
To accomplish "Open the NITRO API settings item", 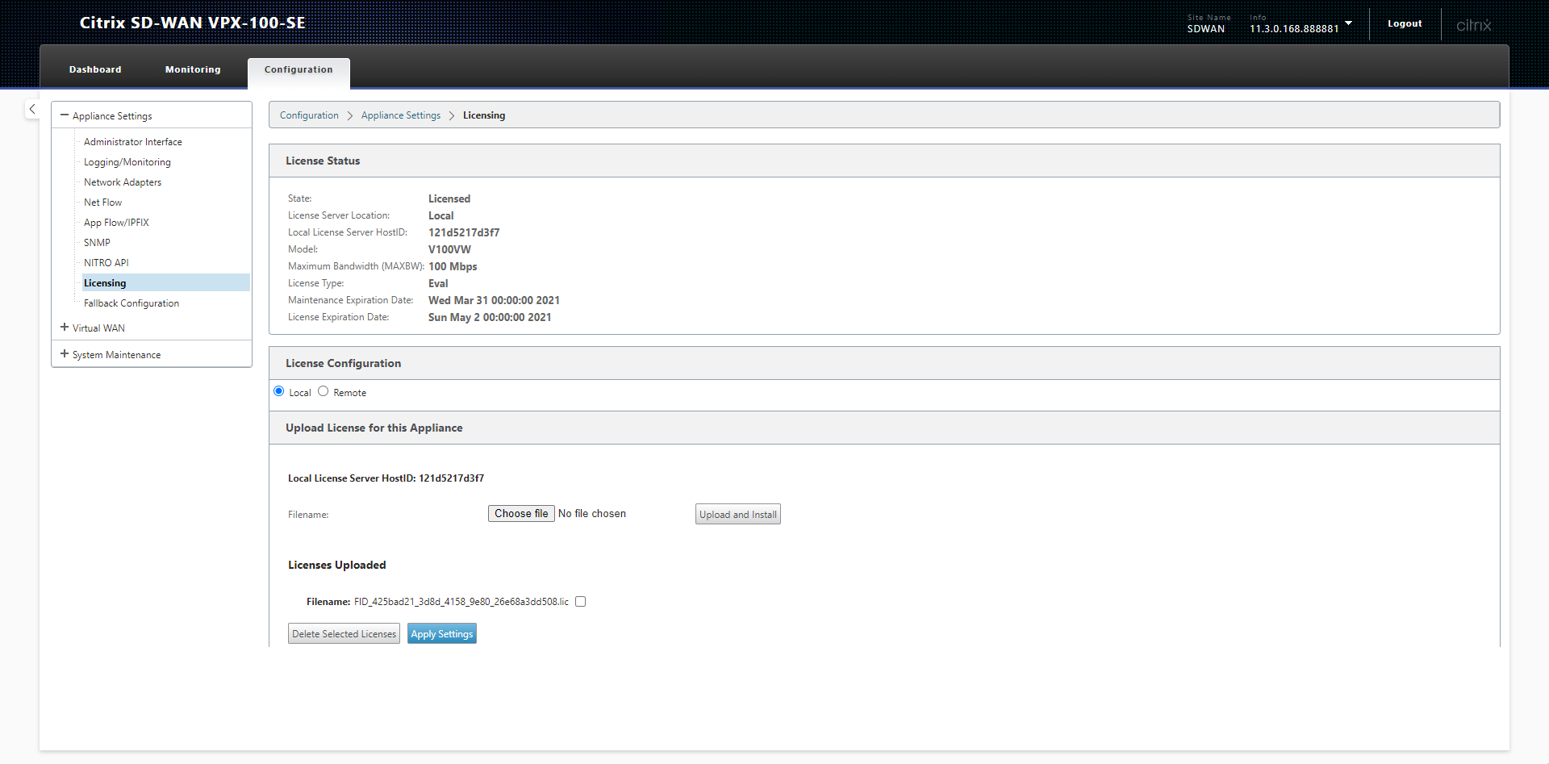I will point(106,263).
